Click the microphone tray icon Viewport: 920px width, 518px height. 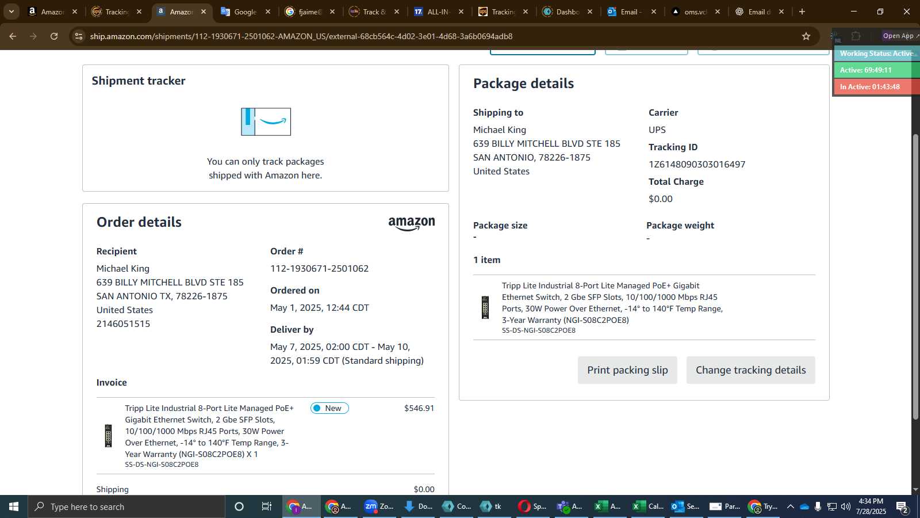(x=818, y=506)
